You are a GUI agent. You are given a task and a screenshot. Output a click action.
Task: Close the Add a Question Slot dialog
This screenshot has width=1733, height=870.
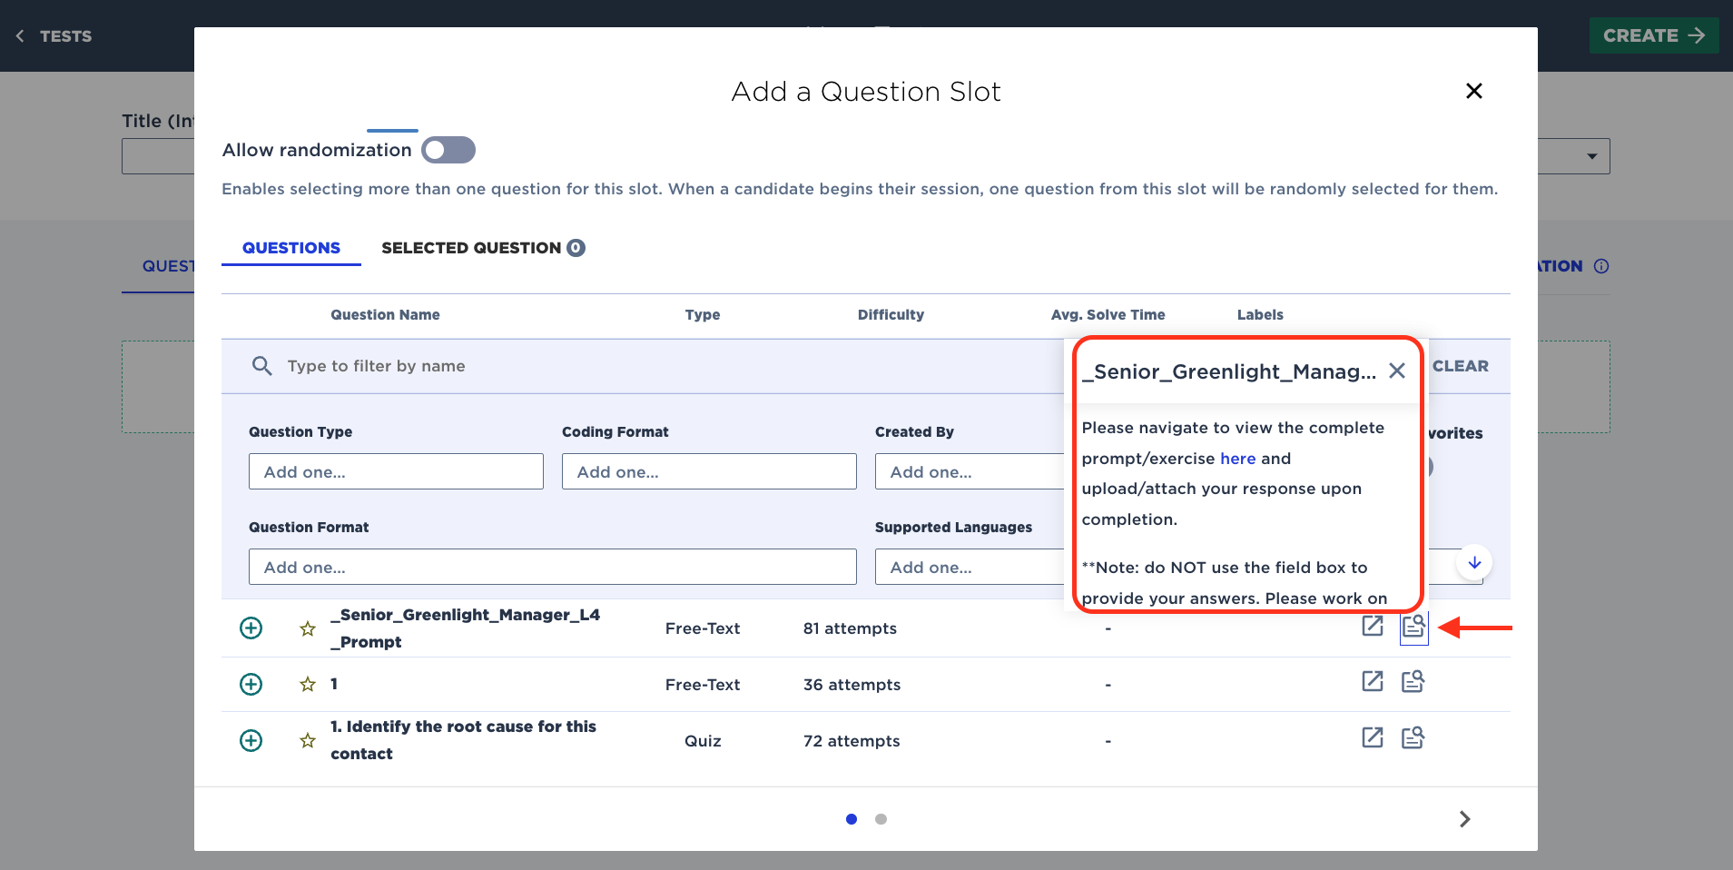point(1474,91)
